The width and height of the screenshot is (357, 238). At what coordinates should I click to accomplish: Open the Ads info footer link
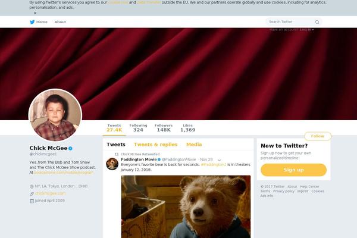pos(267,196)
